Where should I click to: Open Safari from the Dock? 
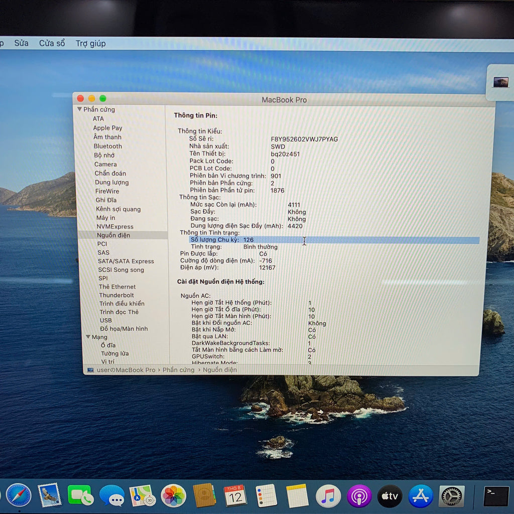(19, 495)
